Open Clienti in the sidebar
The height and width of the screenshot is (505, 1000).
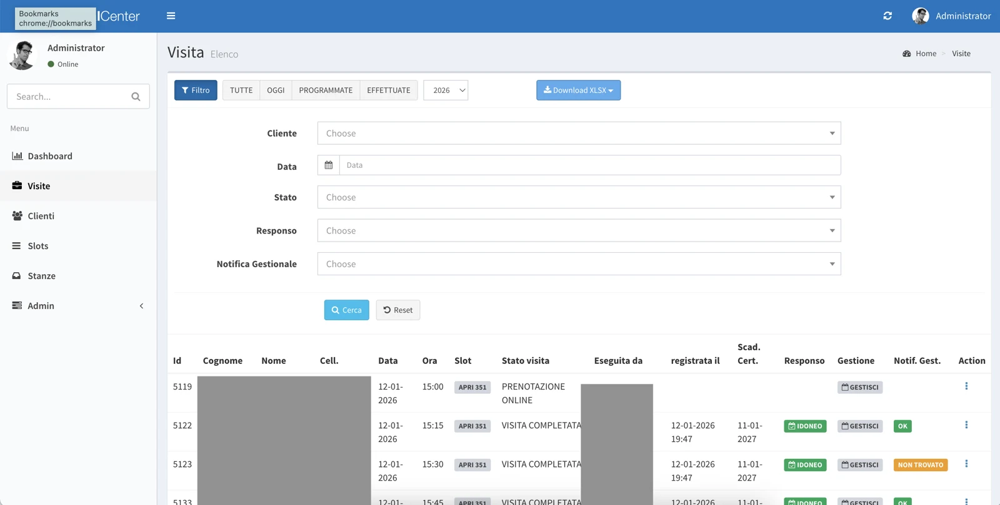(x=78, y=216)
